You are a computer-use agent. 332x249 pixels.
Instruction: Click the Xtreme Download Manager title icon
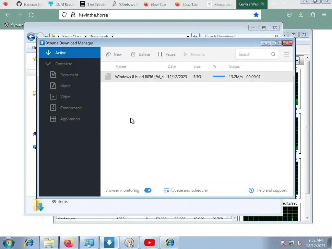42,43
